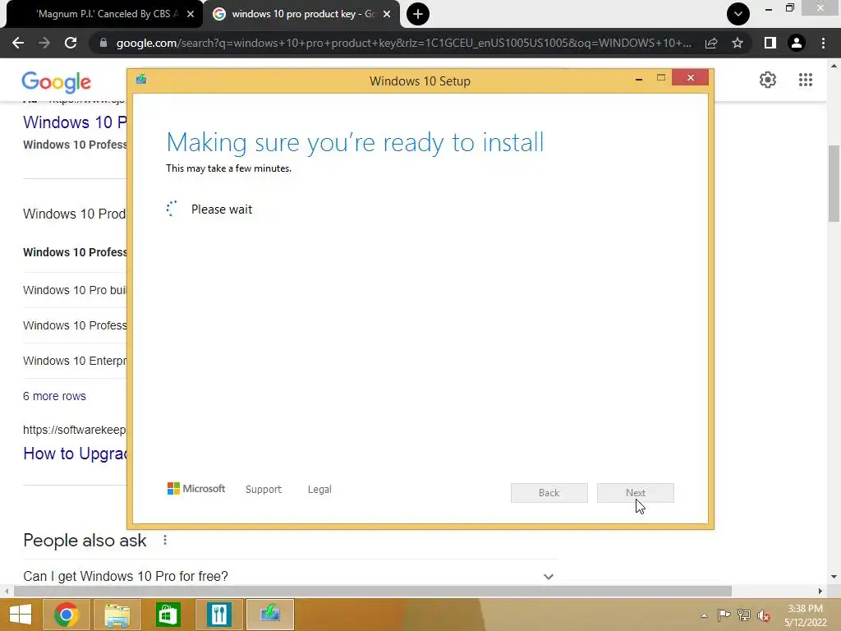Open the tab search dropdown arrow
The height and width of the screenshot is (631, 841).
738,14
